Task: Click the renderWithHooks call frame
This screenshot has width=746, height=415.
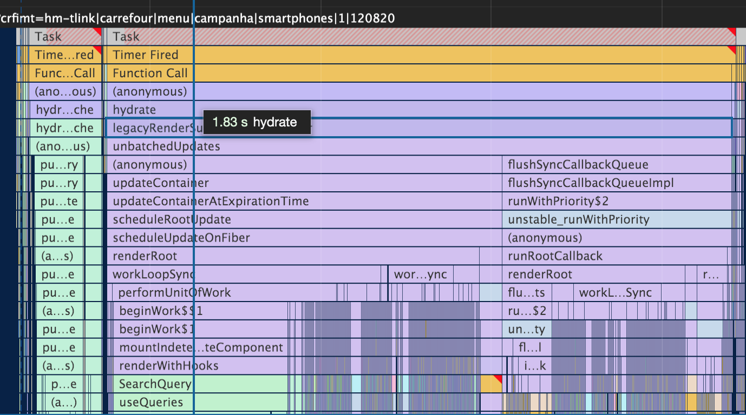Action: [200, 367]
